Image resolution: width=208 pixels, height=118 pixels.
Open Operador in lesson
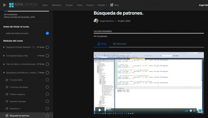15,109
